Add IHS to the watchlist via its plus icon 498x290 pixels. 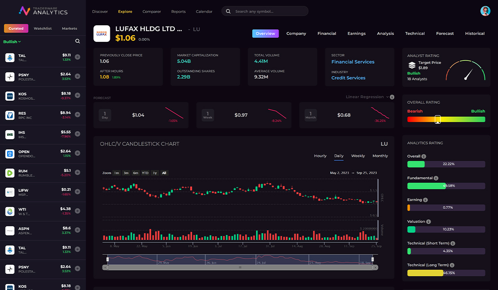click(x=78, y=134)
